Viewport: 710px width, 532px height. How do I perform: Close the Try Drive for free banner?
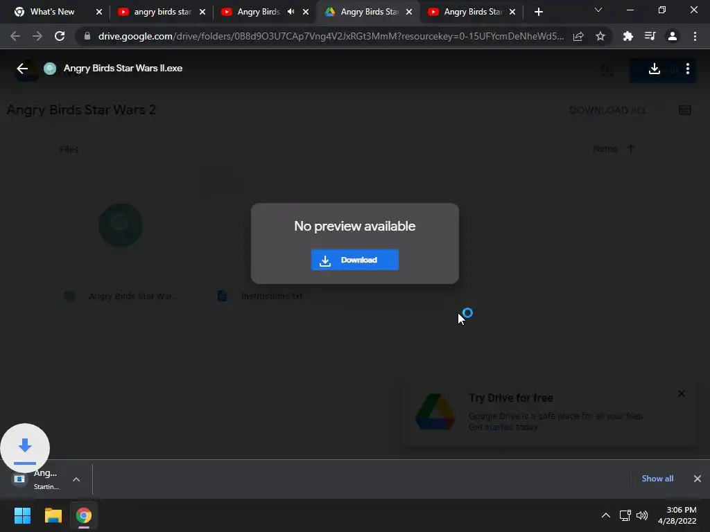[682, 393]
